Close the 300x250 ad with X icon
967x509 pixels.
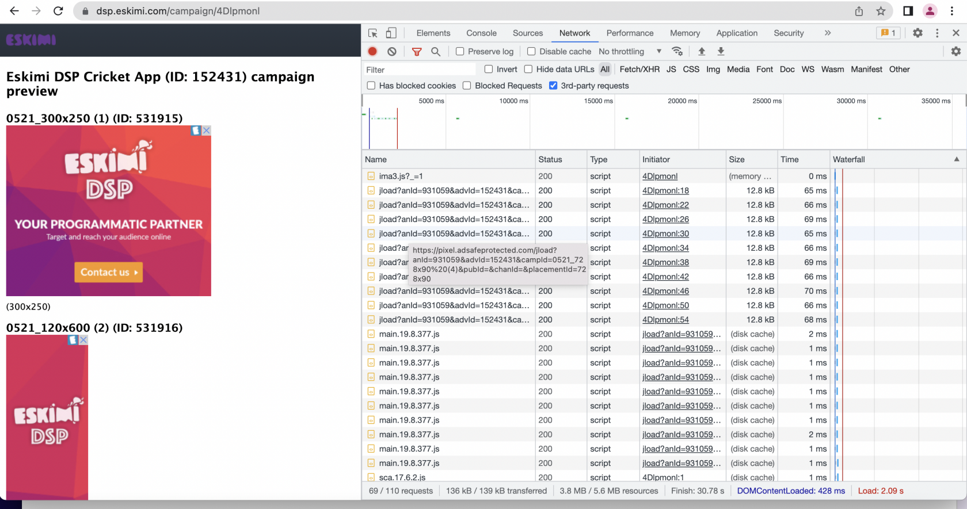207,131
